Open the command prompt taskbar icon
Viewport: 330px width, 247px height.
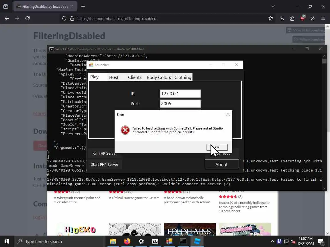[x=183, y=241]
